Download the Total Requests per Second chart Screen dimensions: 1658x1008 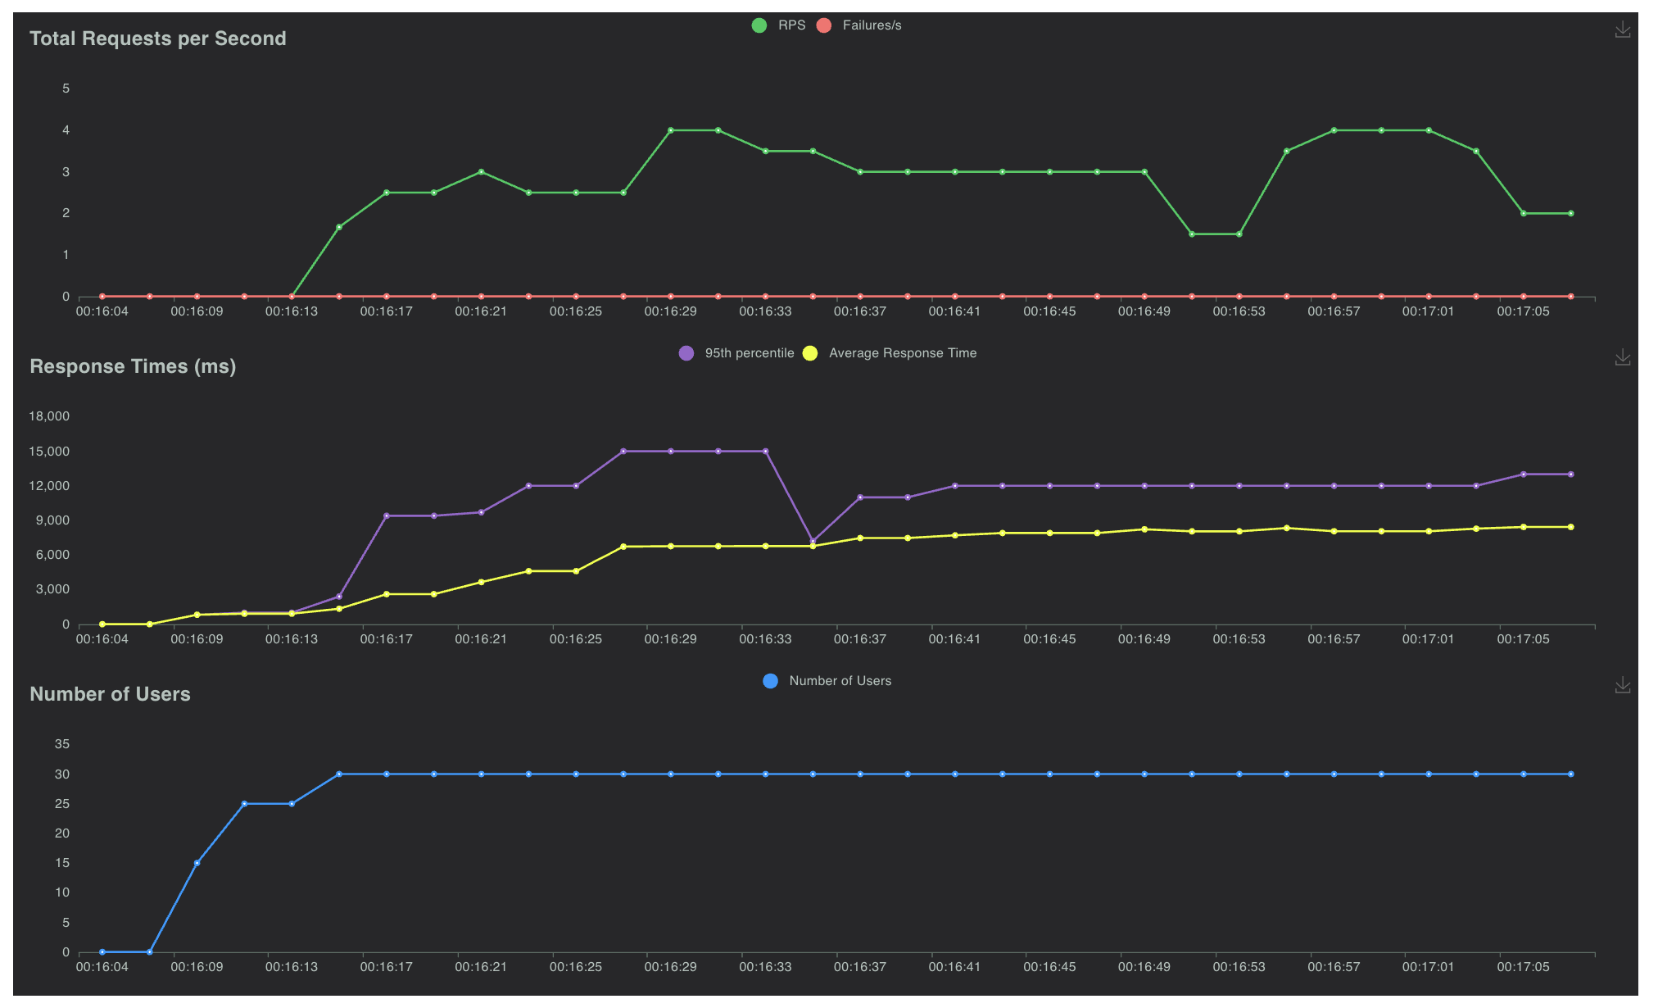point(1622,30)
